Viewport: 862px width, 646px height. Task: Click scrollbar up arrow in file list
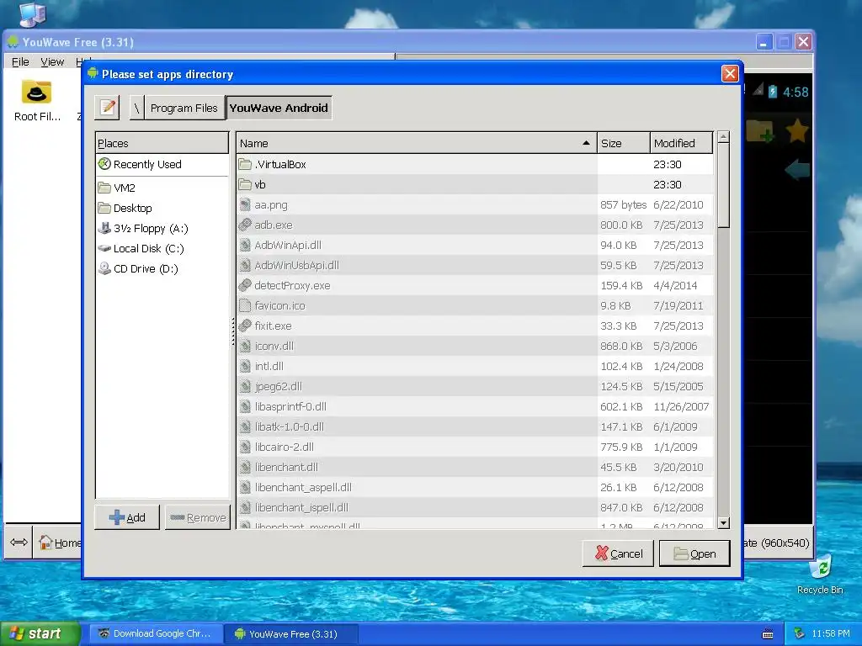(723, 137)
